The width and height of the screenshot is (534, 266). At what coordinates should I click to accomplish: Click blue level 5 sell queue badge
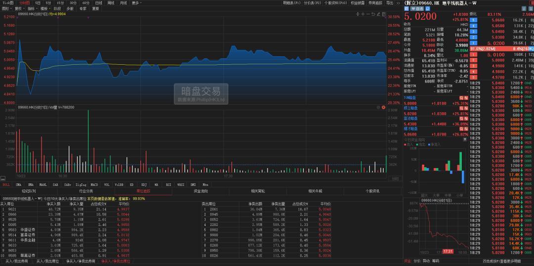pos(472,20)
